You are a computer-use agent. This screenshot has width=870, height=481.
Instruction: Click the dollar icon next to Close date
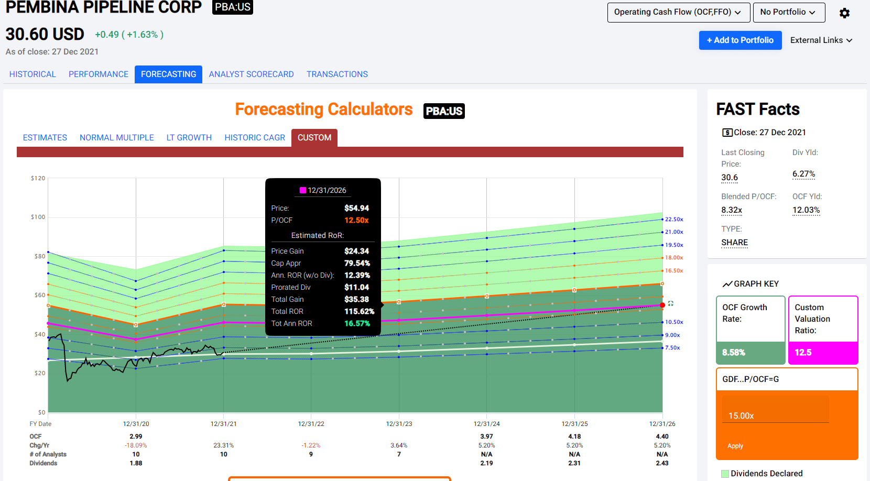point(727,133)
